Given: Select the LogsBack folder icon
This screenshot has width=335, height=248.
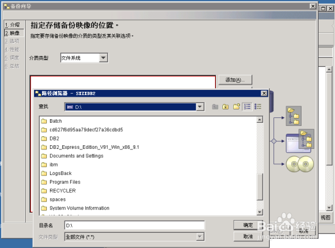Looking at the screenshot, I should pyautogui.click(x=44, y=173).
